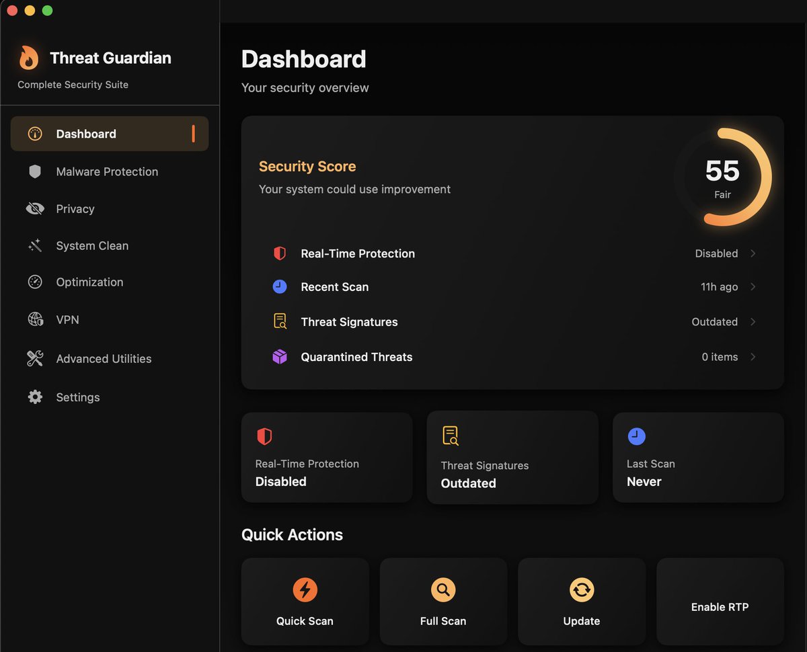Click "Your system could use improvement" text
The width and height of the screenshot is (807, 652).
point(354,190)
